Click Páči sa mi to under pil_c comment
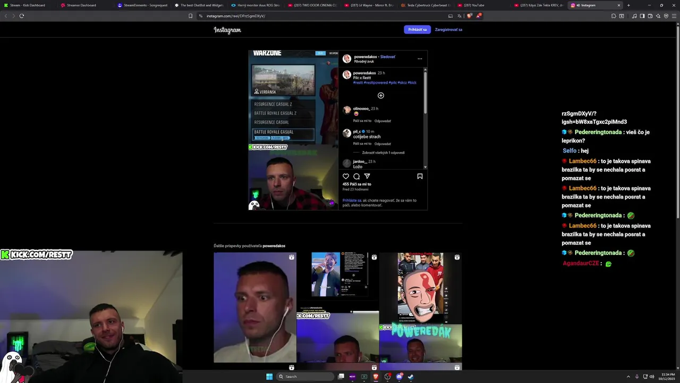 tap(362, 144)
